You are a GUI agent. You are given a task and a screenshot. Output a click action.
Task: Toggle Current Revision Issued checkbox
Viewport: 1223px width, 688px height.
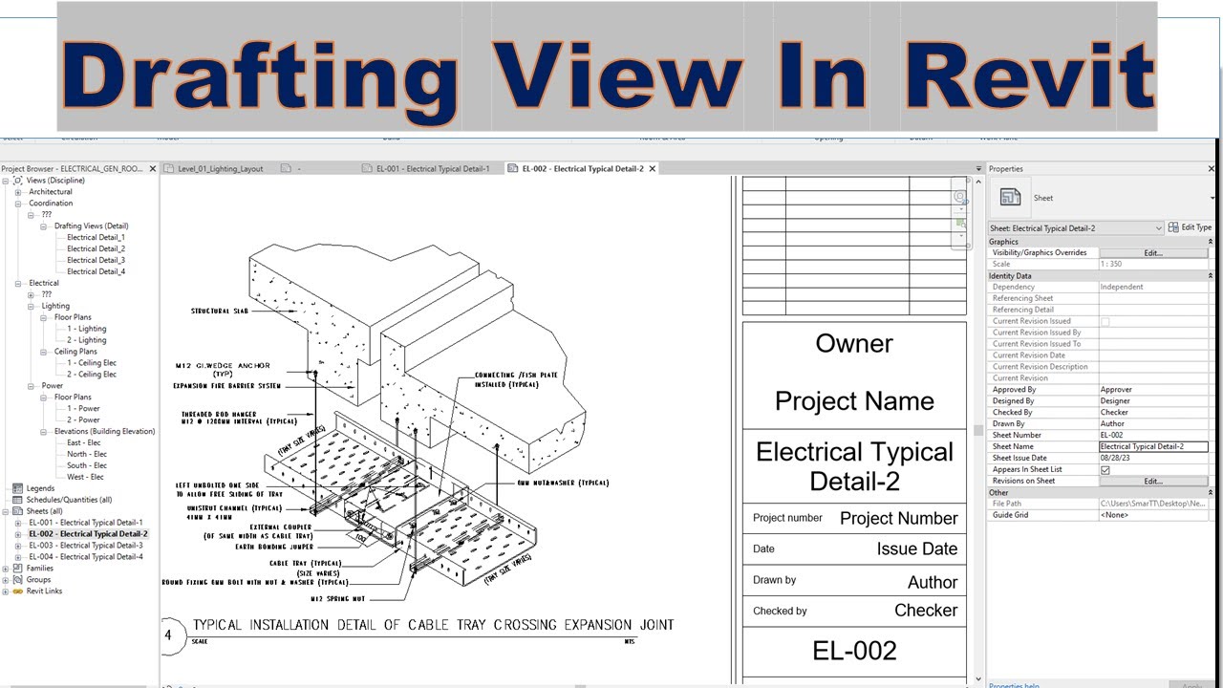1105,322
